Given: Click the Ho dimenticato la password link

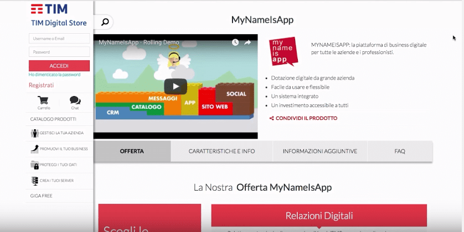Looking at the screenshot, I should click(54, 75).
